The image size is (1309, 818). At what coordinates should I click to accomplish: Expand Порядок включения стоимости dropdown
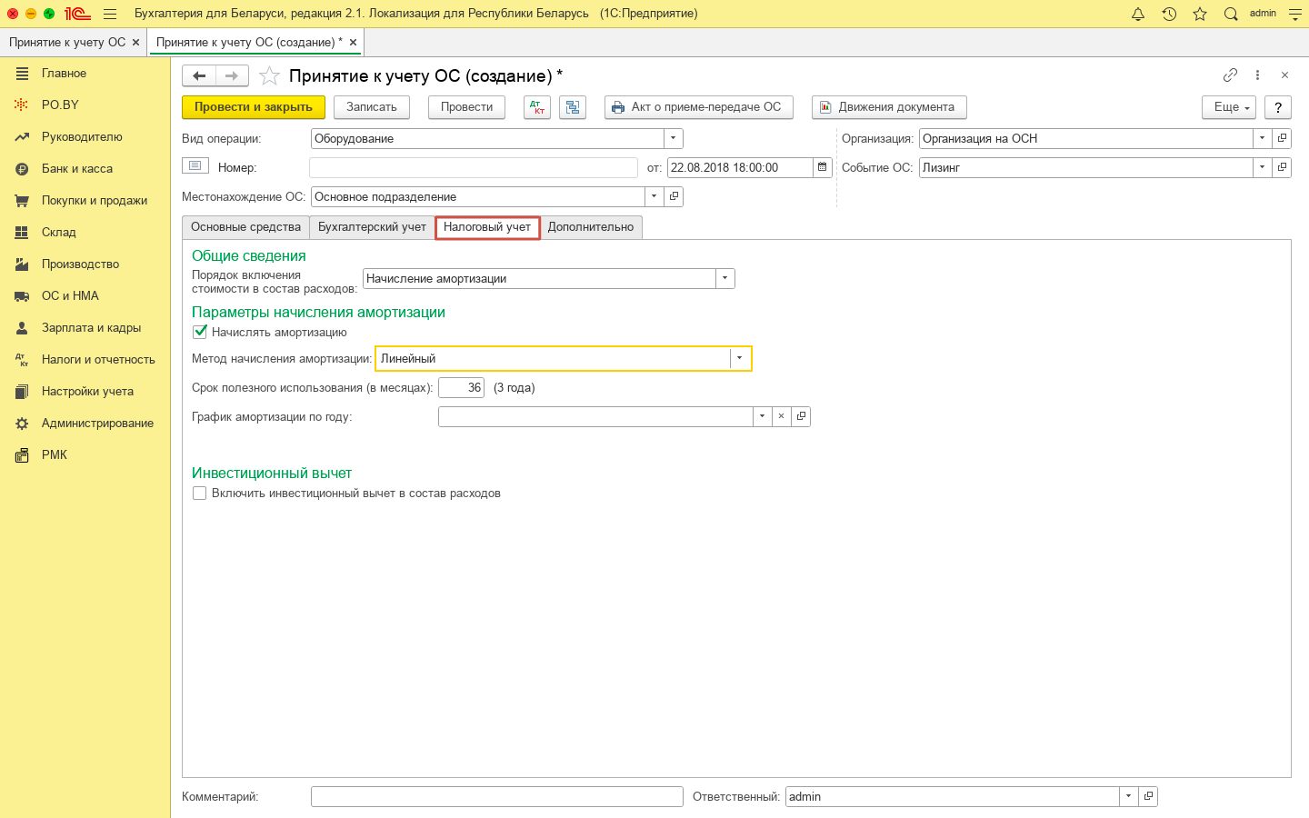tap(724, 278)
